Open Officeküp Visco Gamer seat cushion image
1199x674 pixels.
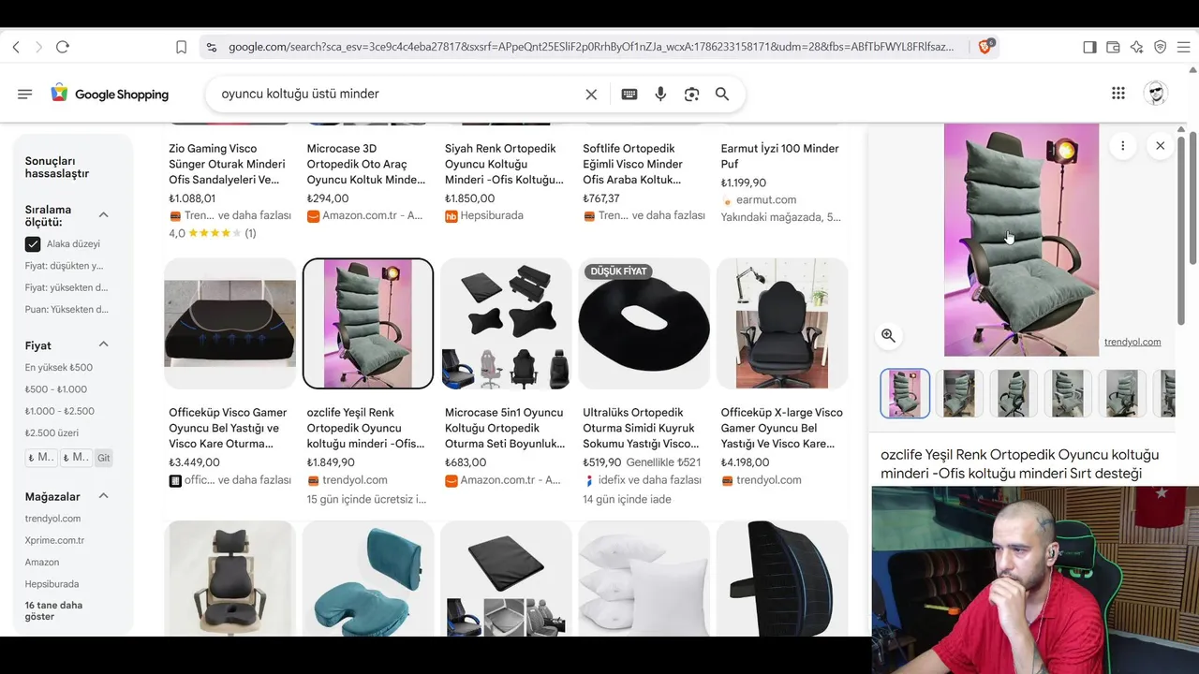pos(229,323)
